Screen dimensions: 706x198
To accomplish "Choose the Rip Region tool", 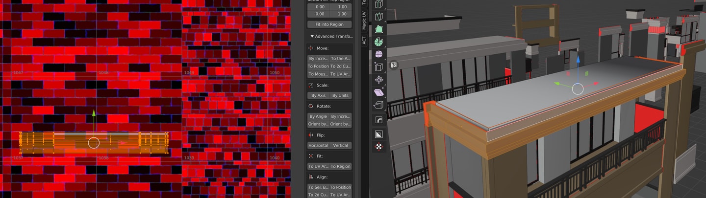I will tap(378, 105).
